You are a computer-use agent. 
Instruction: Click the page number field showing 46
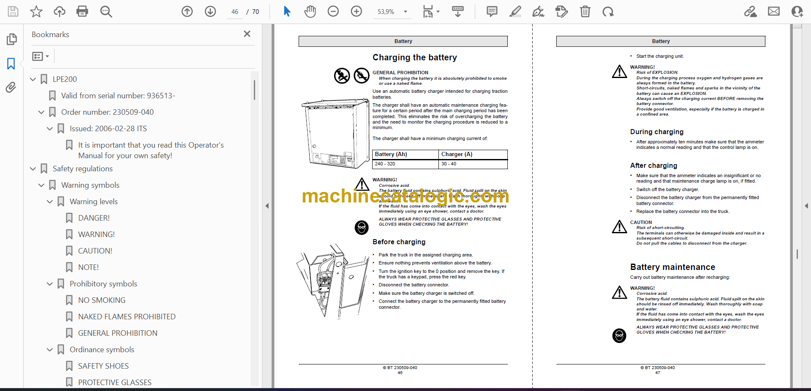(235, 12)
